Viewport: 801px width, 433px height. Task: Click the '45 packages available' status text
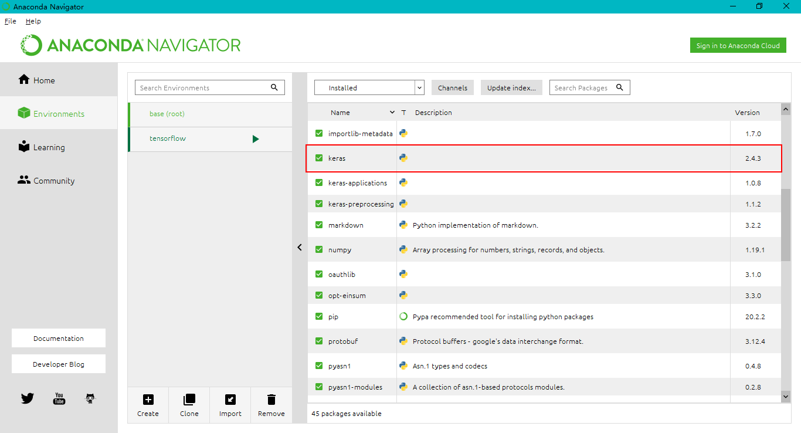[x=346, y=414]
